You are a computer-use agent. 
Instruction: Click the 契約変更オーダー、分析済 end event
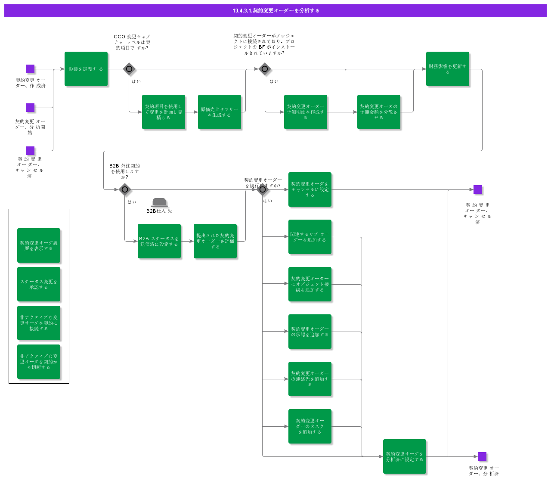[x=482, y=456]
